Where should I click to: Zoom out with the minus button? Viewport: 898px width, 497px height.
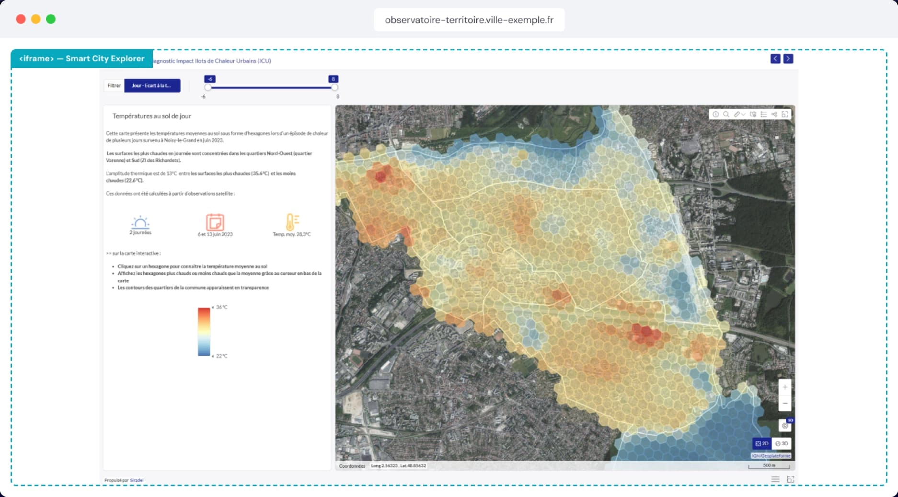click(x=785, y=403)
